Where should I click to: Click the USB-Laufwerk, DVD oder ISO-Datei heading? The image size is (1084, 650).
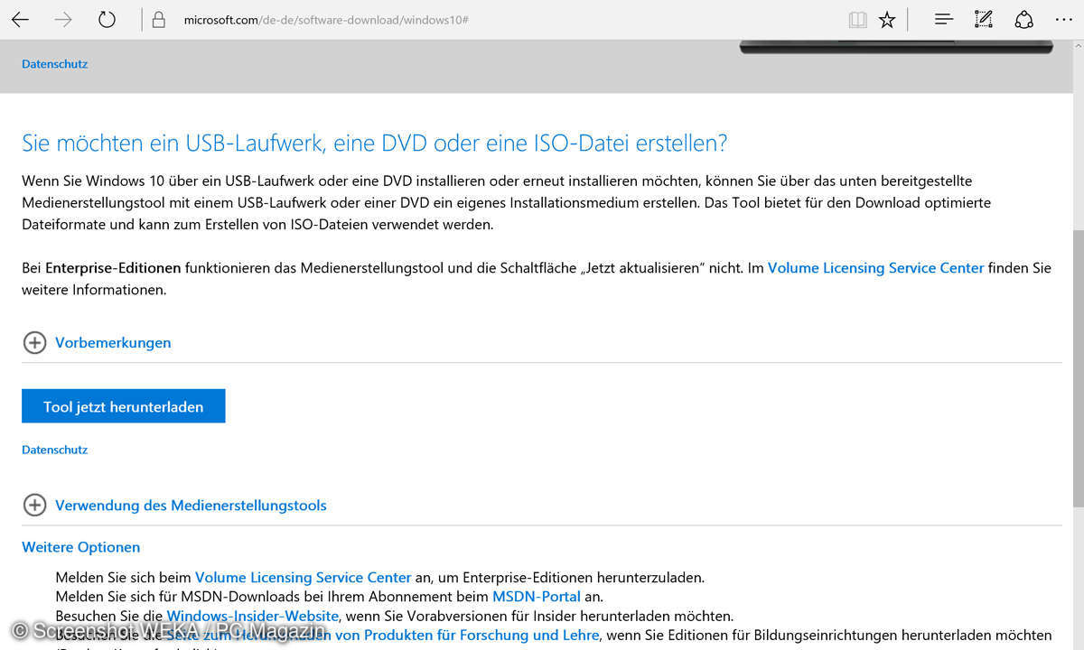tap(374, 144)
